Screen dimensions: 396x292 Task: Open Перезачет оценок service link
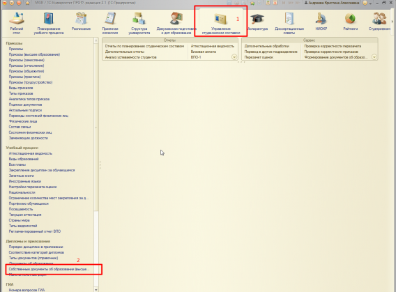tap(259, 57)
